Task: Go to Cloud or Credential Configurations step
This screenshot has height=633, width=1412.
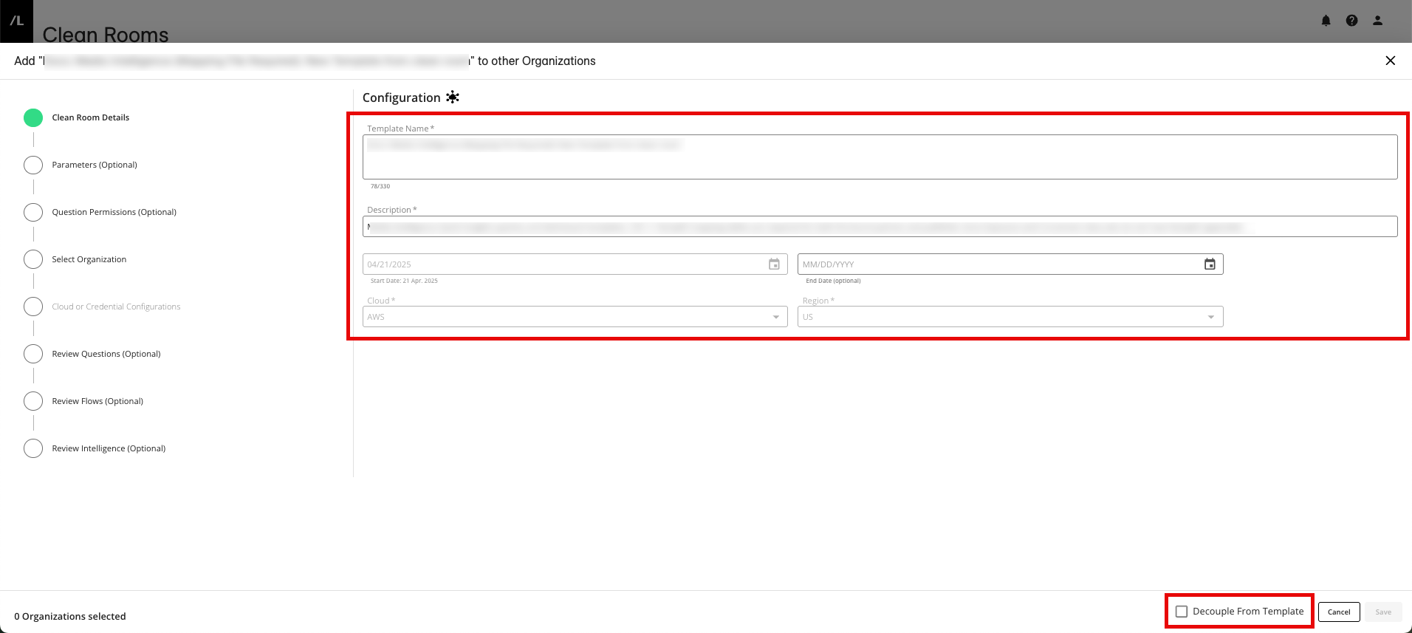Action: [116, 307]
